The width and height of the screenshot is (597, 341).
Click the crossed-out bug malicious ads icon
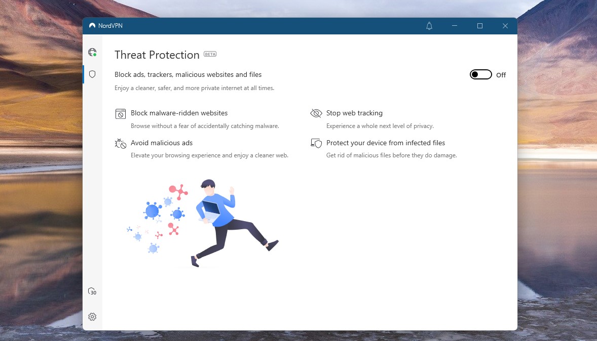120,143
